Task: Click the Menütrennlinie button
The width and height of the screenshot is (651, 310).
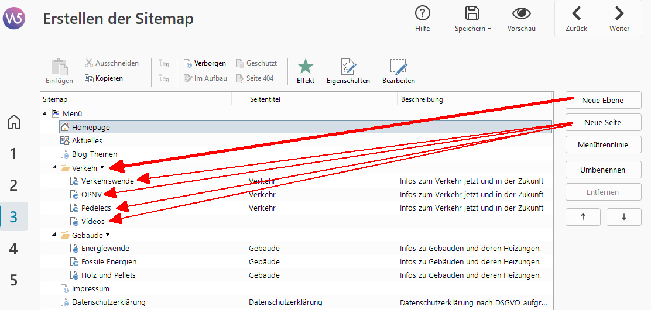Action: point(603,144)
